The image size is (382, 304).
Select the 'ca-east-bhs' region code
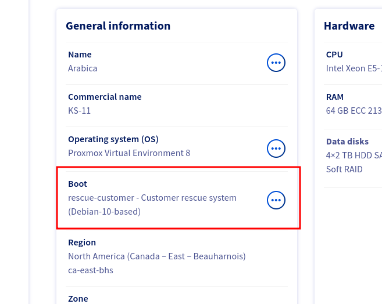(x=91, y=270)
